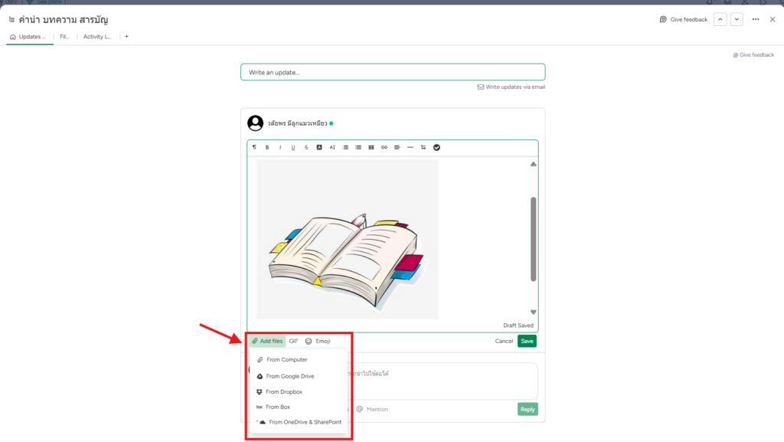Click the item title text

[64, 19]
